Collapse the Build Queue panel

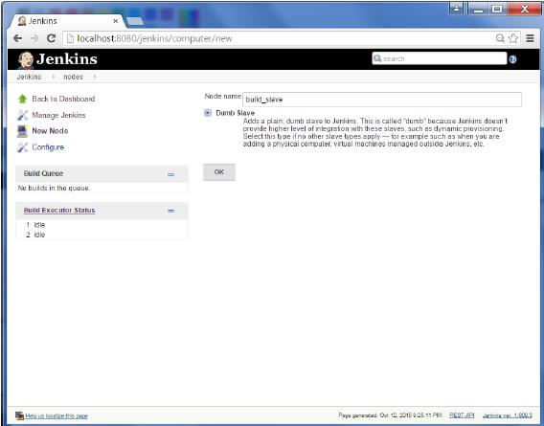pyautogui.click(x=170, y=174)
